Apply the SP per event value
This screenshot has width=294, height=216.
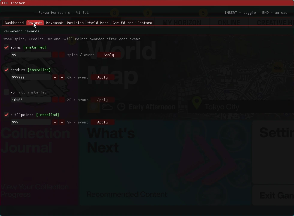point(102,122)
